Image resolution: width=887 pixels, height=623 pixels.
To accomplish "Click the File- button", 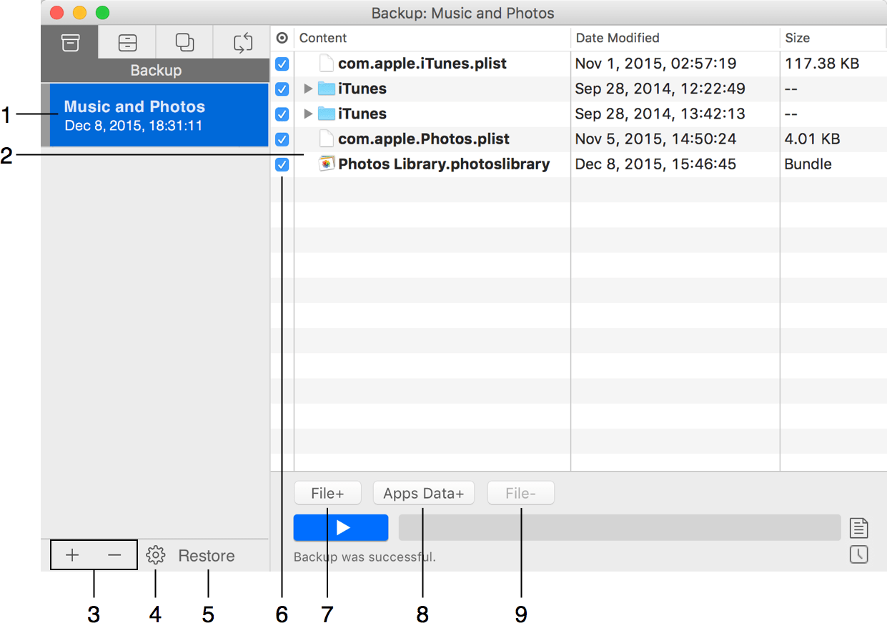I will pyautogui.click(x=520, y=493).
